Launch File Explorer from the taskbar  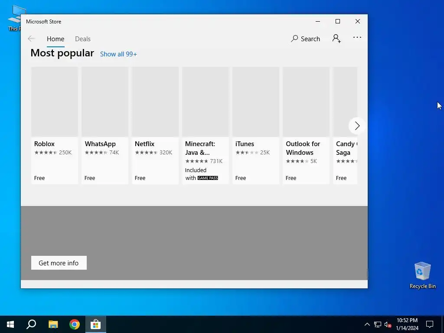pos(53,324)
